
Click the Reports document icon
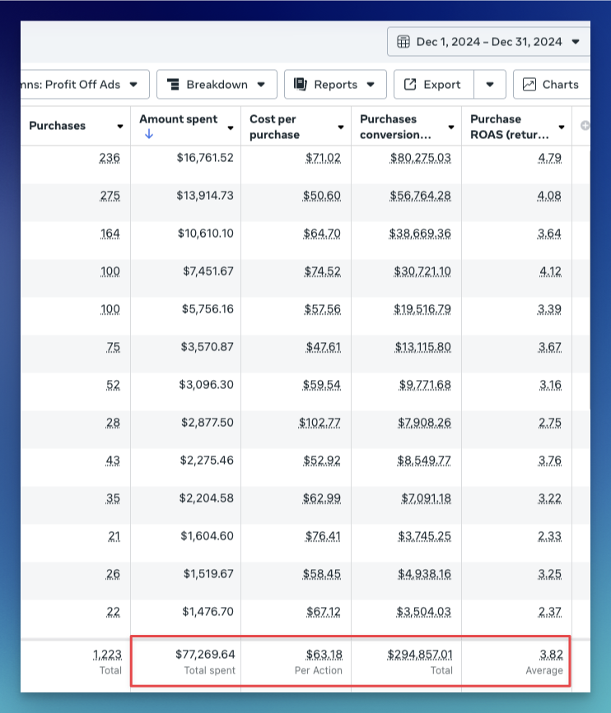[x=301, y=84]
